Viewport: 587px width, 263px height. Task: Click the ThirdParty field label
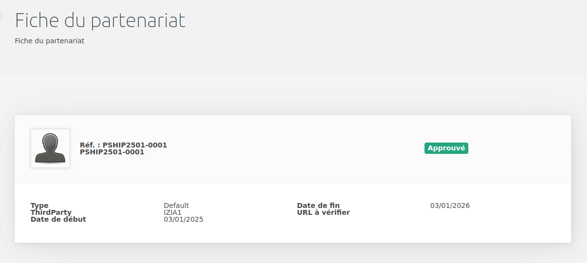[51, 212]
